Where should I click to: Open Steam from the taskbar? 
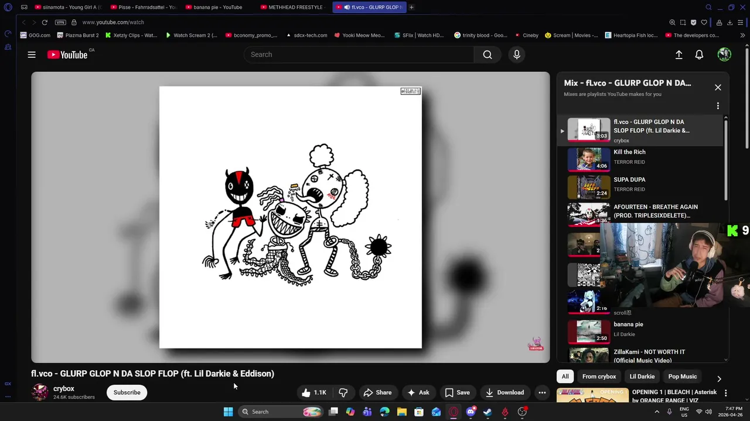pyautogui.click(x=487, y=412)
